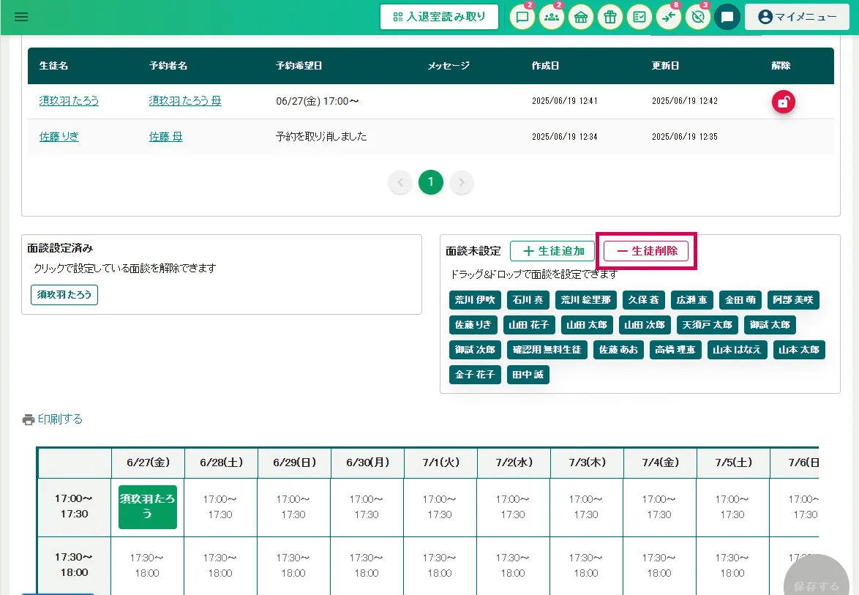Click the bank building icon in header
This screenshot has width=859, height=595.
[580, 18]
